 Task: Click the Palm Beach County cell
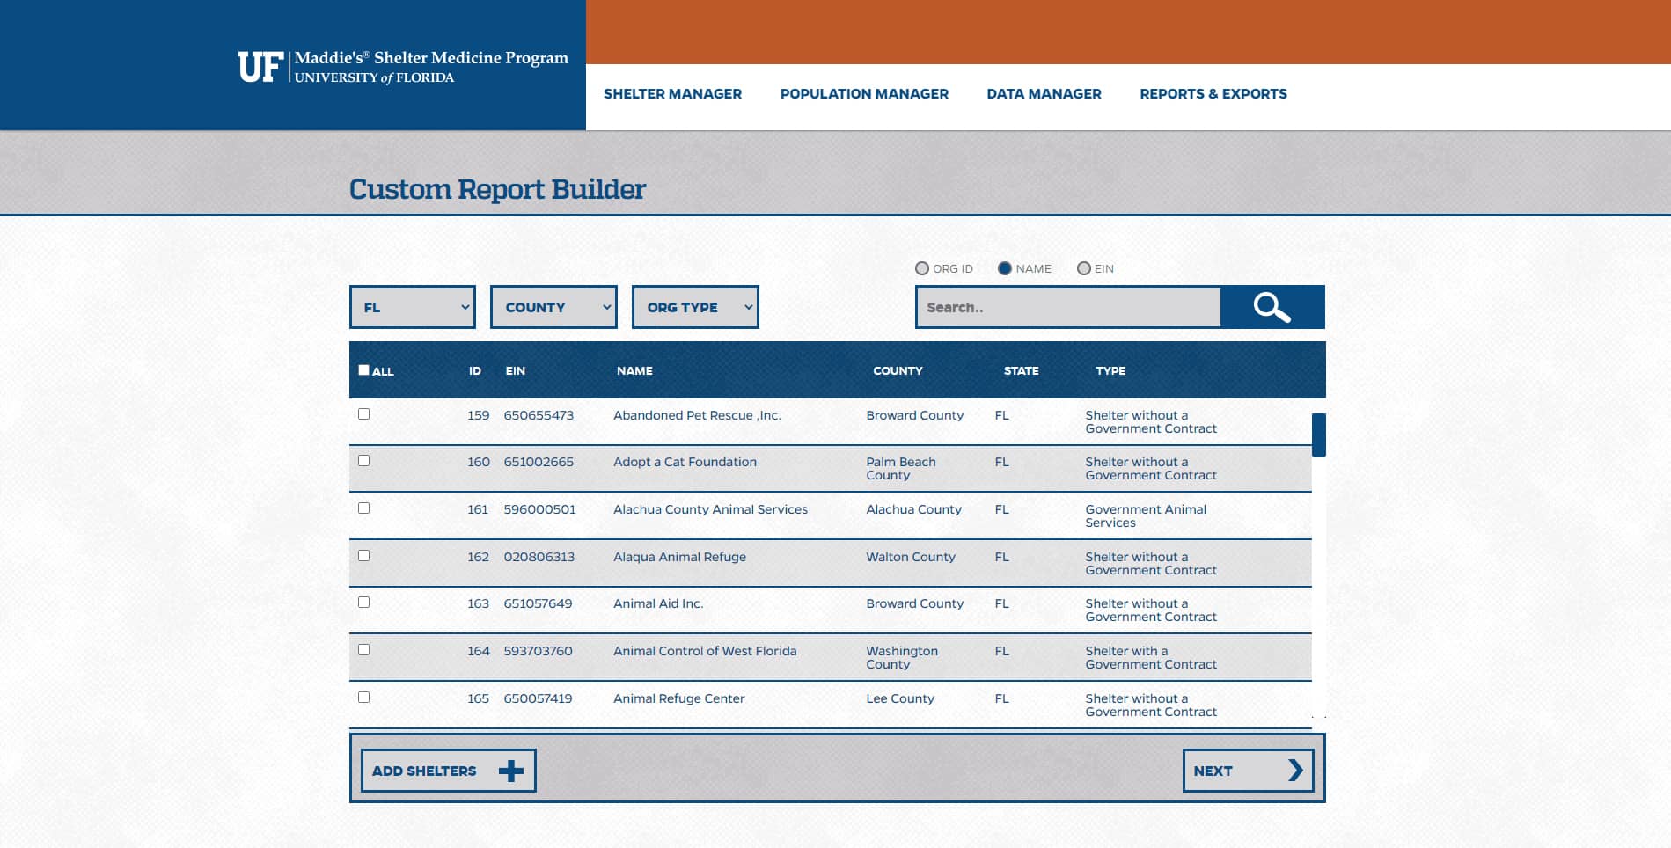pos(901,468)
